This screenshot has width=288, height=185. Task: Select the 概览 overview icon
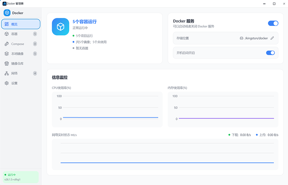tap(7, 24)
